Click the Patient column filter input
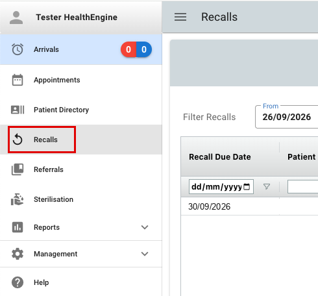The width and height of the screenshot is (318, 296). pyautogui.click(x=302, y=186)
